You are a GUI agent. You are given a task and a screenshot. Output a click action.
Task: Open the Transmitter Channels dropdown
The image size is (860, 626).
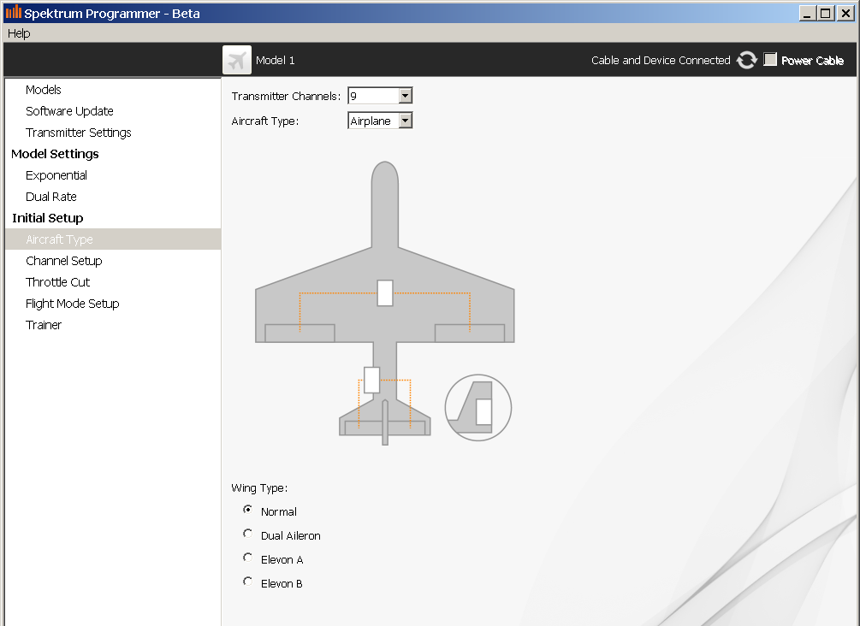(406, 96)
